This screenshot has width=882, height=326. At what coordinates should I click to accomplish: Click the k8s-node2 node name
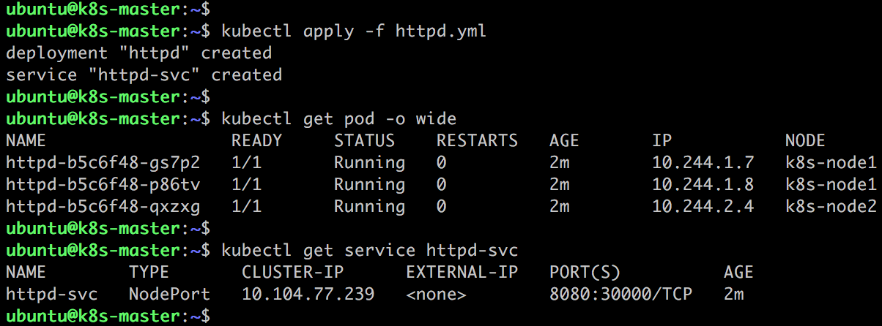point(831,207)
